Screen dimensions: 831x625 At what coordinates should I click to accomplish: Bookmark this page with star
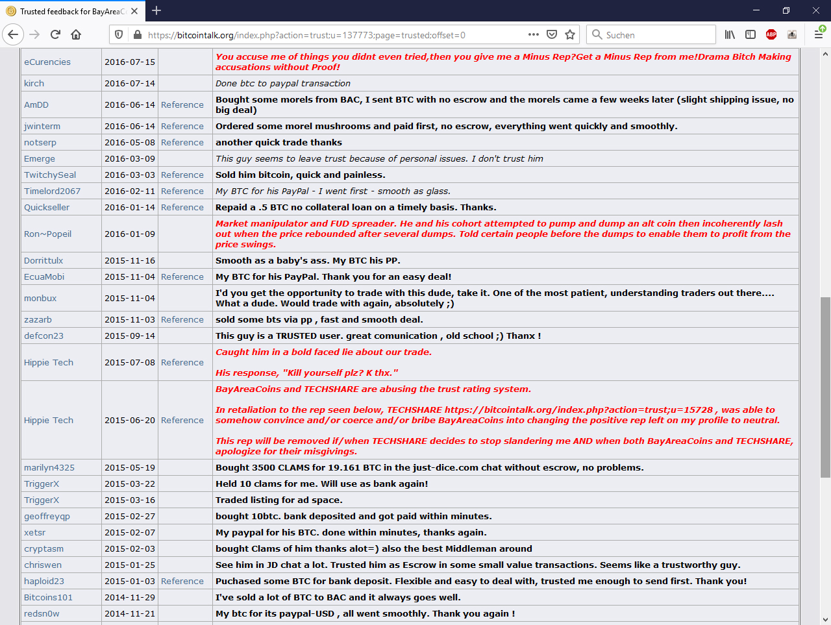pos(570,34)
